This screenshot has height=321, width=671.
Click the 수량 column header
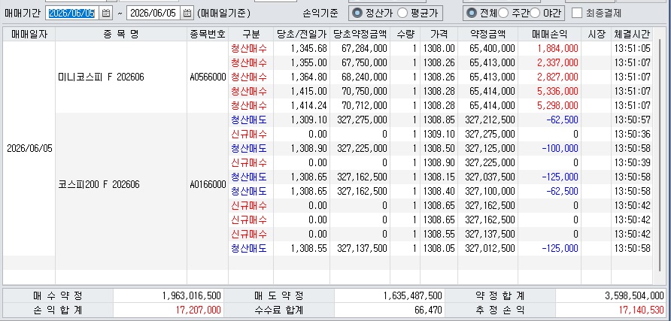pos(405,34)
